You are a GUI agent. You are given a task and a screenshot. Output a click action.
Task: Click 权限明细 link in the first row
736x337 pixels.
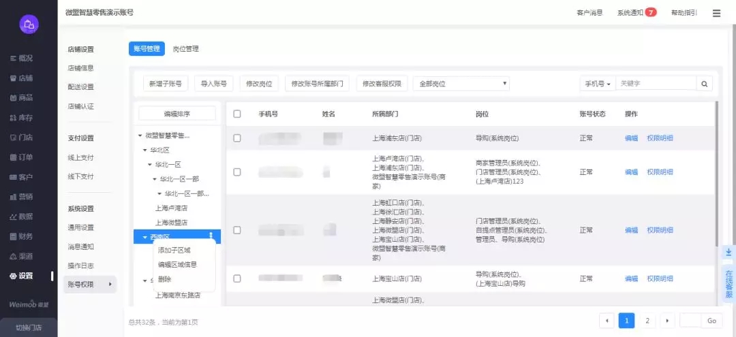click(660, 138)
